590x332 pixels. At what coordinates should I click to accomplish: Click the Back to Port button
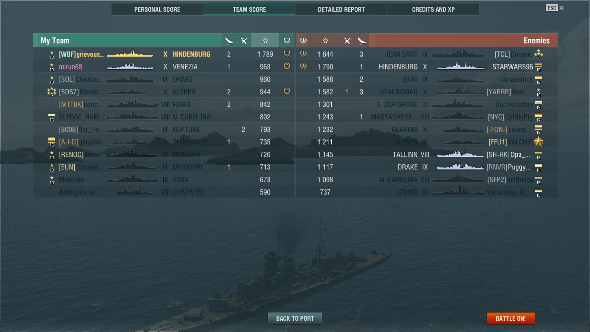point(295,318)
